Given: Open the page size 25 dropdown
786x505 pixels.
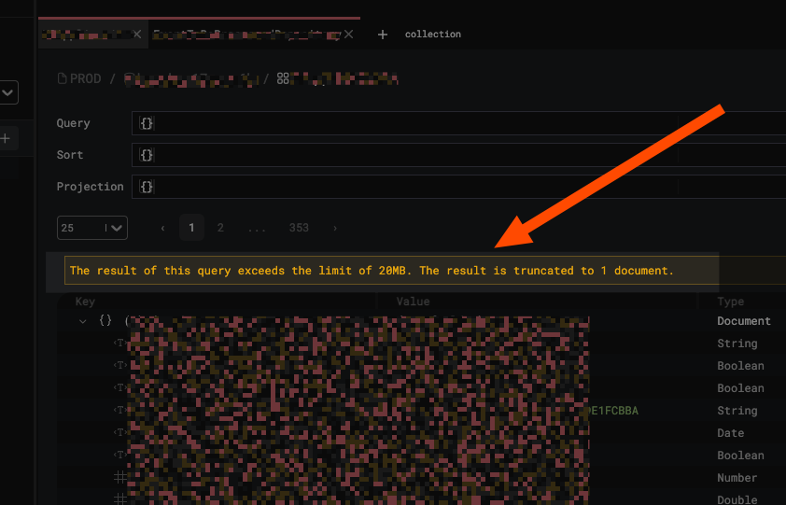Looking at the screenshot, I should (92, 228).
